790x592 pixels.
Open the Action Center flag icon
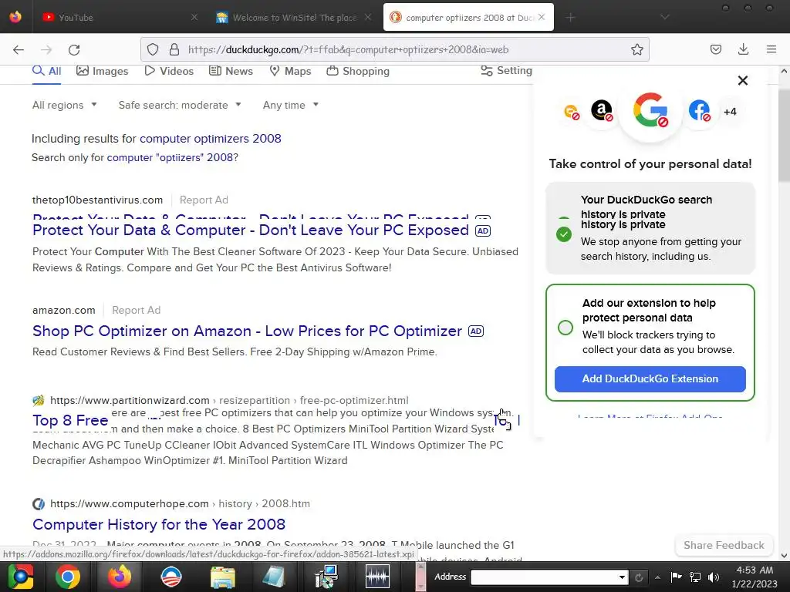tap(676, 577)
